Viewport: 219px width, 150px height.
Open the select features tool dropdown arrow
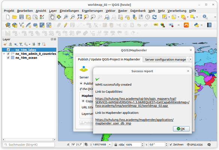point(169,17)
